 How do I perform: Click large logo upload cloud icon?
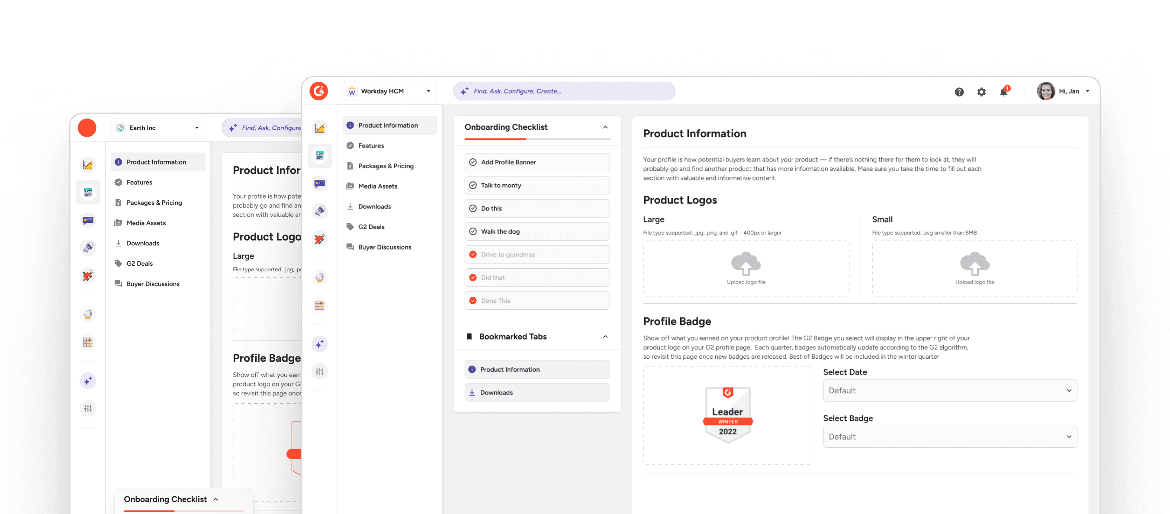tap(746, 263)
